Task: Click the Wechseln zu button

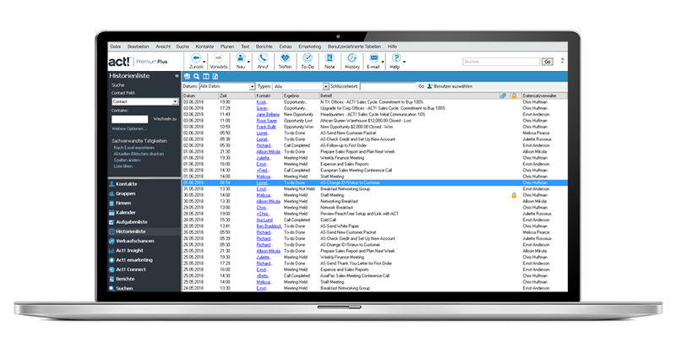Action: pos(165,118)
